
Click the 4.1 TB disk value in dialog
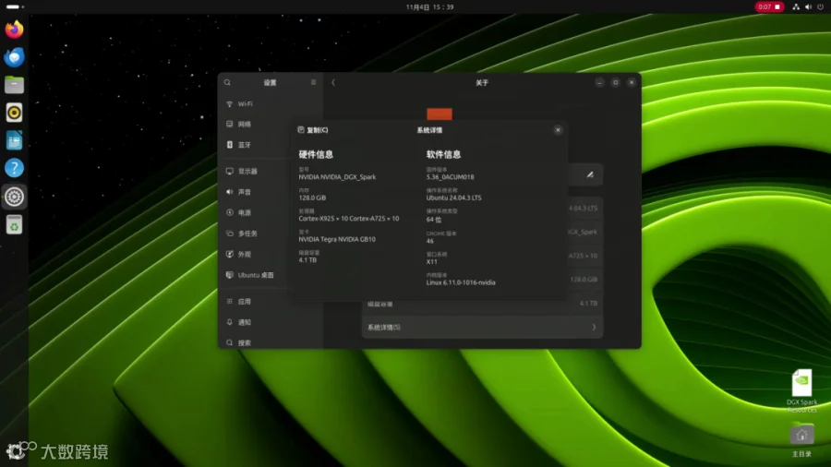307,260
